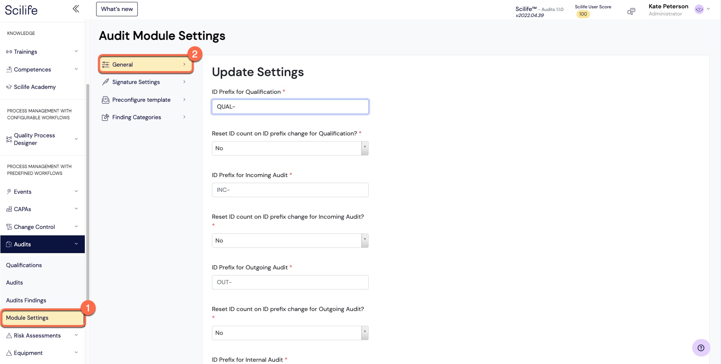Click the Trainings dumbbell icon
This screenshot has height=364, width=721.
[x=9, y=52]
